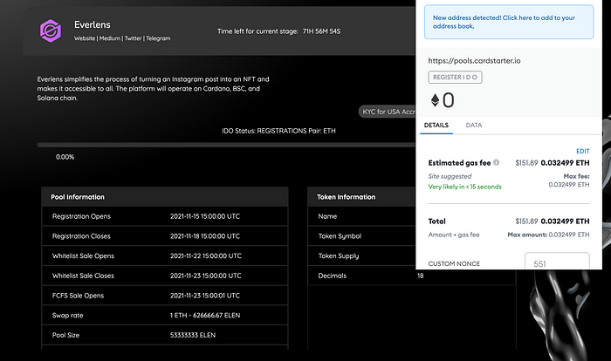Click the time left countdown 71H 56M 54S
611x361 pixels.
321,31
